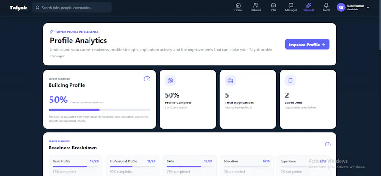
Task: Click the 0/10 Education score
Action: (266, 161)
